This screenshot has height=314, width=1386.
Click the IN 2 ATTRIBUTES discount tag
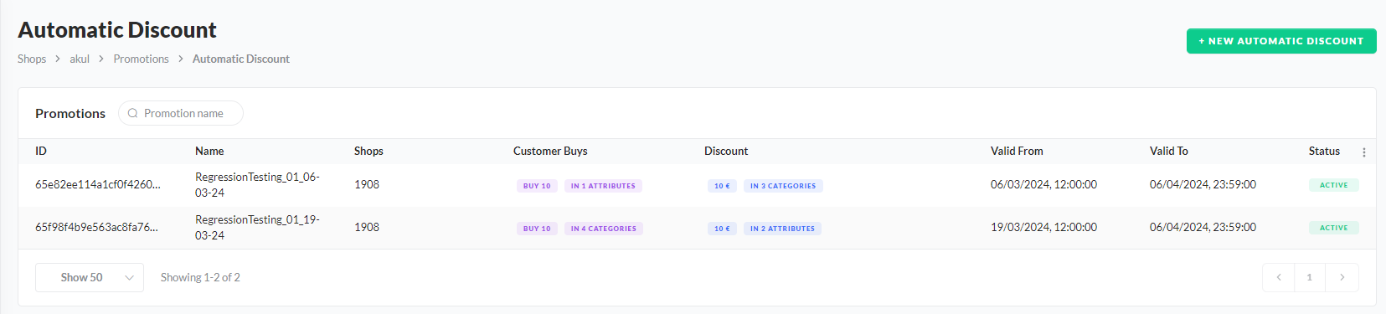[x=782, y=229]
